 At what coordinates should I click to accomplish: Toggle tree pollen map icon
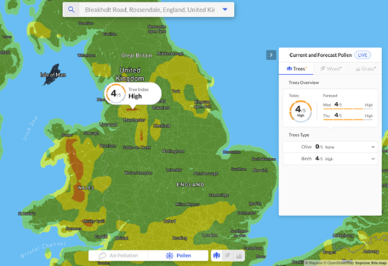(216, 256)
